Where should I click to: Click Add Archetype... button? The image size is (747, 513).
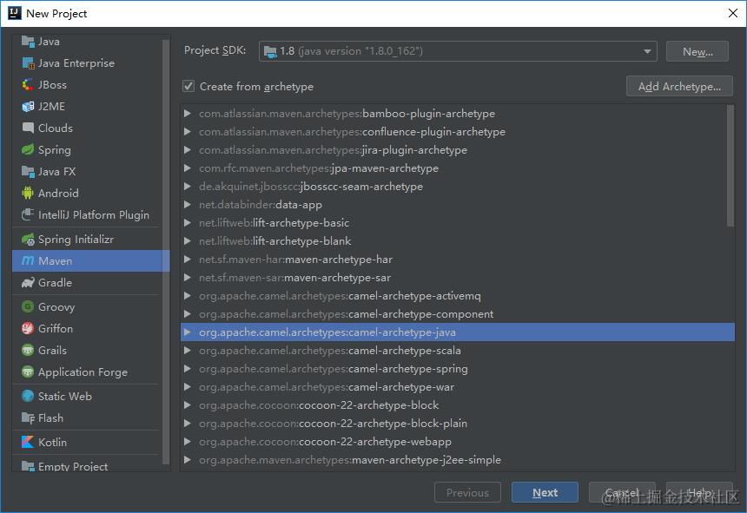click(x=679, y=86)
